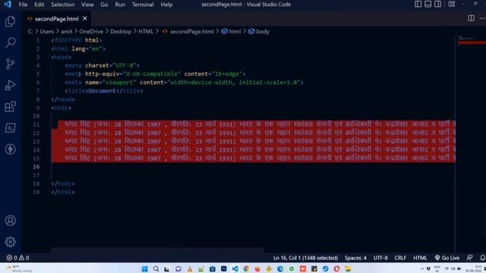Expand the HTML folder breadcrumb
This screenshot has width=486, height=273.
tap(146, 32)
